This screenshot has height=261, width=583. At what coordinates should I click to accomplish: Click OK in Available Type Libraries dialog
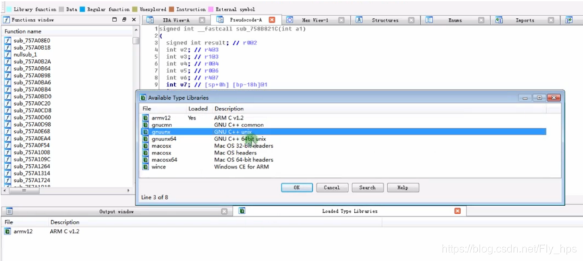[297, 187]
